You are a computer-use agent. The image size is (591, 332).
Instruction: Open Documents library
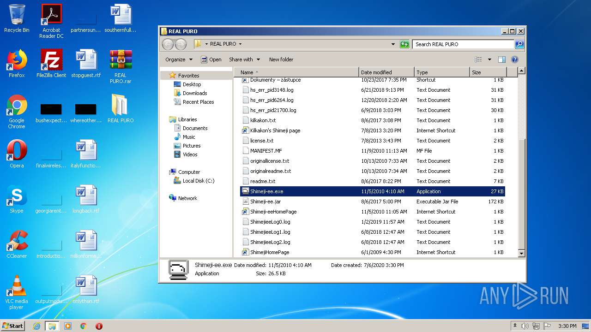(195, 128)
